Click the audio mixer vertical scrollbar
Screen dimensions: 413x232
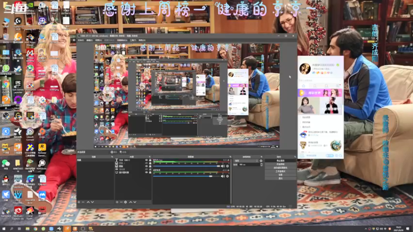coord(231,181)
